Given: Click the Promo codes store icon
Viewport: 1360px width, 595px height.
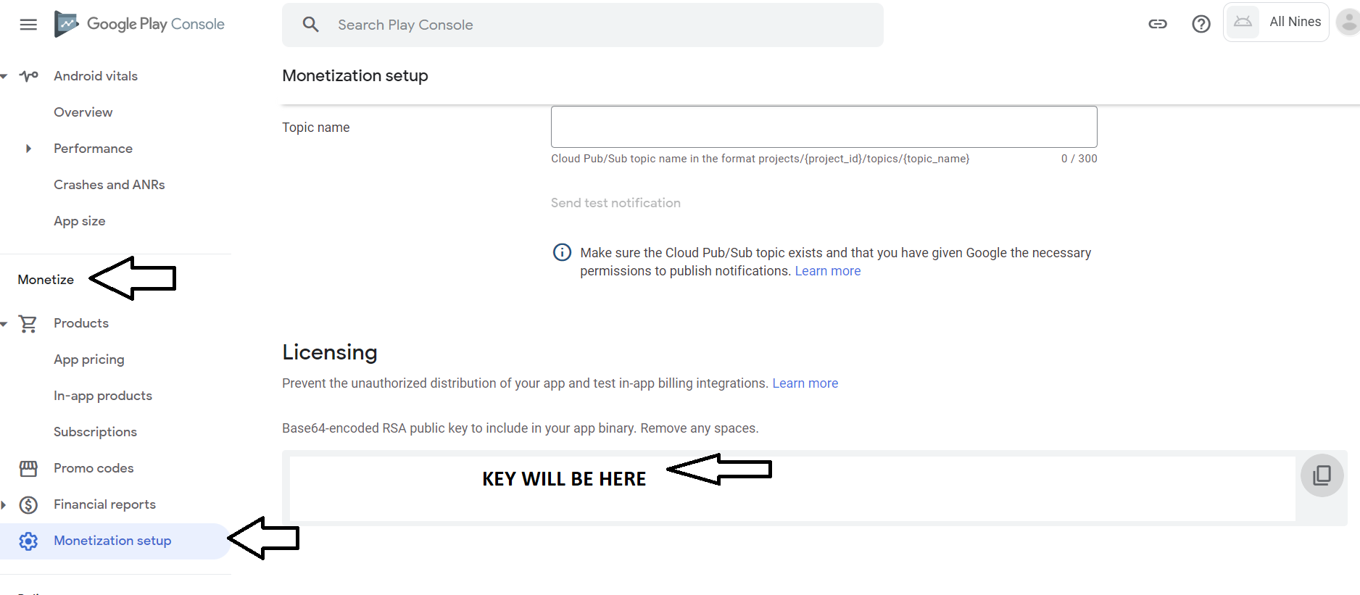Looking at the screenshot, I should (28, 468).
